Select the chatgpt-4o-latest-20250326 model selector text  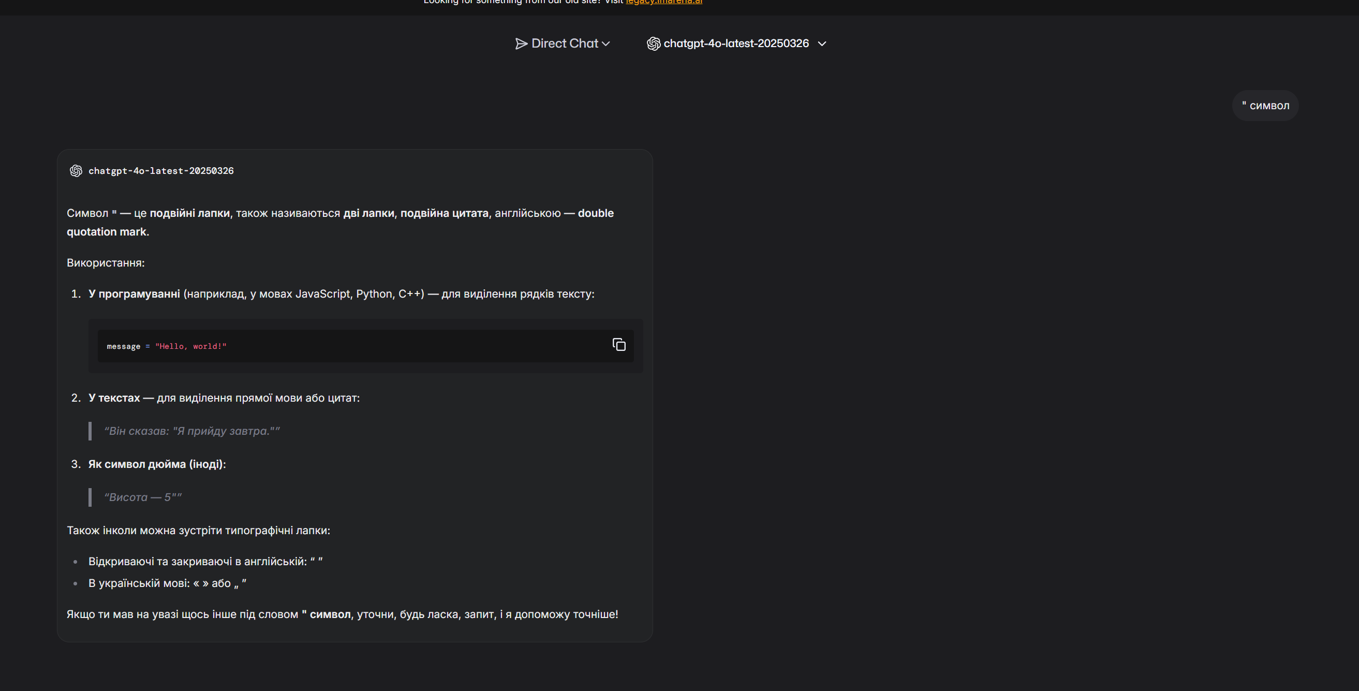[735, 44]
